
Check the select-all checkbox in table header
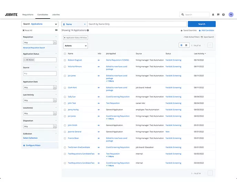point(65,54)
